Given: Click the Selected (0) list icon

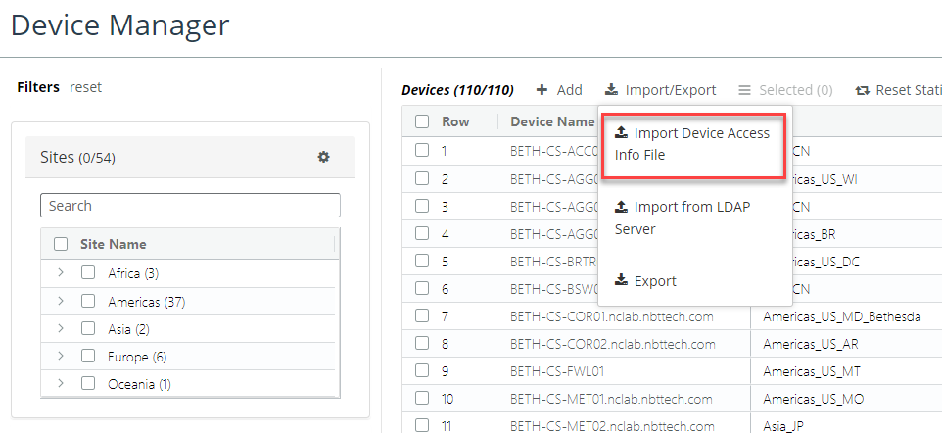Looking at the screenshot, I should [745, 90].
